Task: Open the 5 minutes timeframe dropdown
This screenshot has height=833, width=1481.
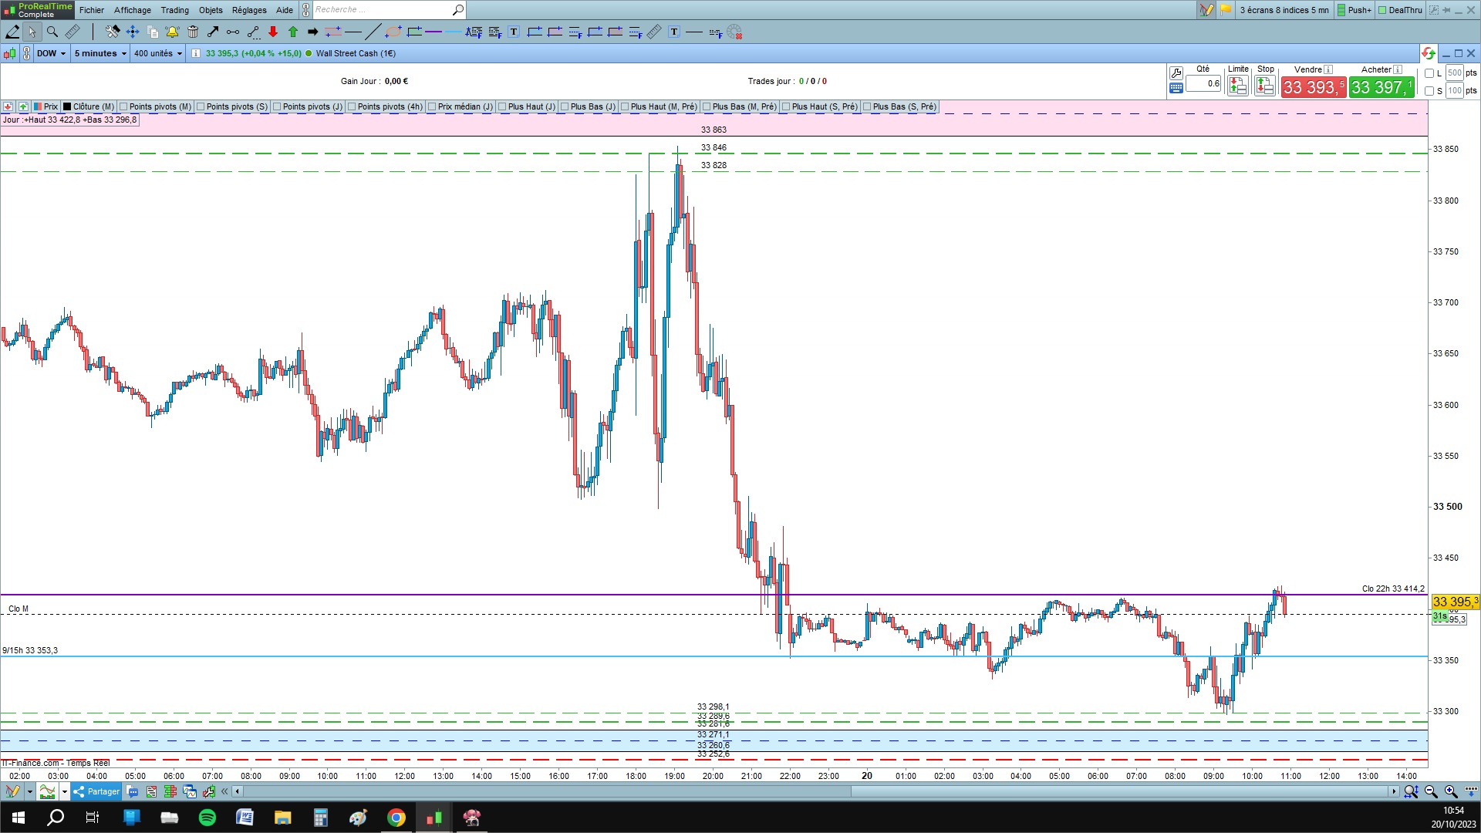Action: (100, 53)
